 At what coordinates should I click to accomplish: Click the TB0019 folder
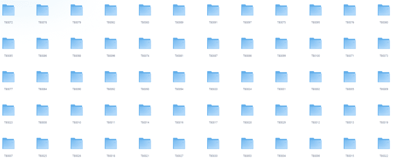coord(384,110)
